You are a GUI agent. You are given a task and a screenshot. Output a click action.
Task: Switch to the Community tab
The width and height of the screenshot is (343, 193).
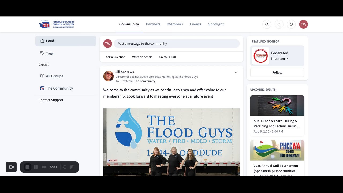pos(129,24)
